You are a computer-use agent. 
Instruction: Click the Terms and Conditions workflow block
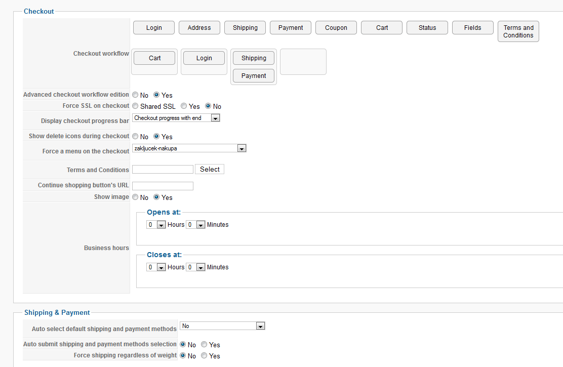pos(518,31)
